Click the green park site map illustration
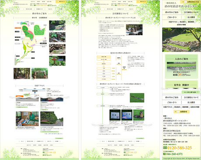This screenshot has height=160, width=201. [x=31, y=43]
